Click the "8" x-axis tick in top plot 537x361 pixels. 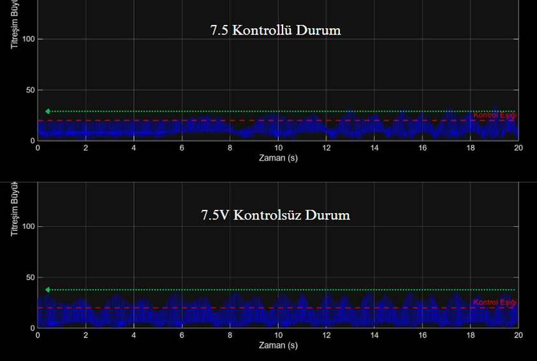point(230,148)
